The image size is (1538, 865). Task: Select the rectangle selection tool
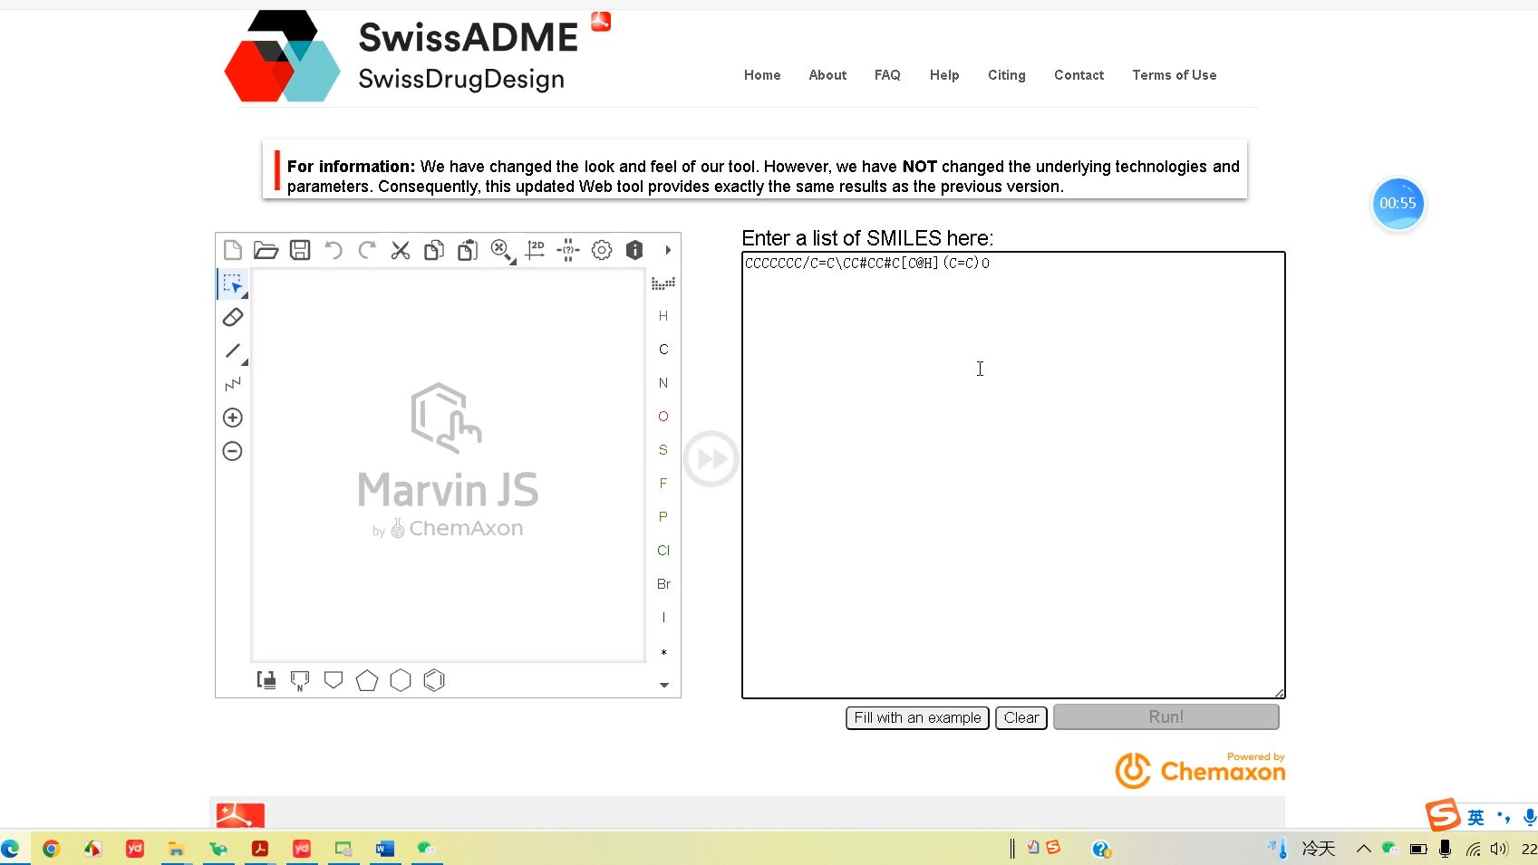click(233, 284)
